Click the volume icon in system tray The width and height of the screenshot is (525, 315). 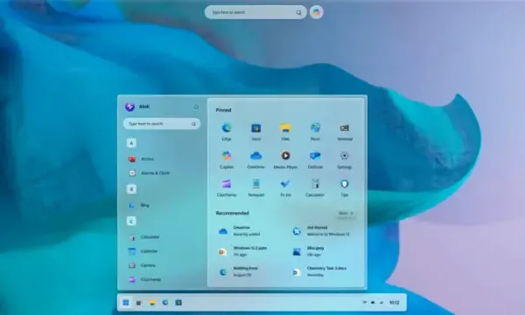point(381,303)
